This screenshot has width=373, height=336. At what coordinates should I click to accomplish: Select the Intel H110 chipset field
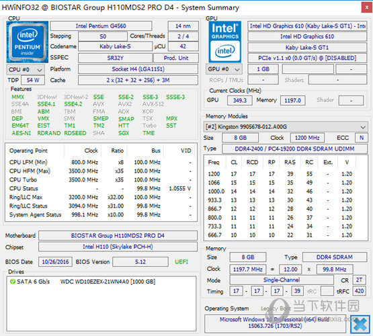(118, 247)
